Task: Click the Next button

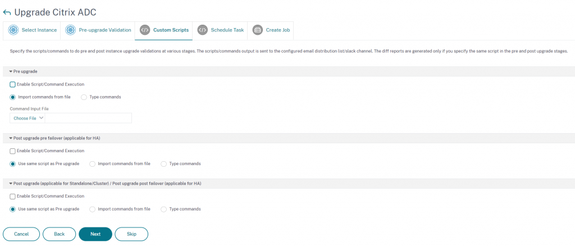Action: pyautogui.click(x=95, y=234)
